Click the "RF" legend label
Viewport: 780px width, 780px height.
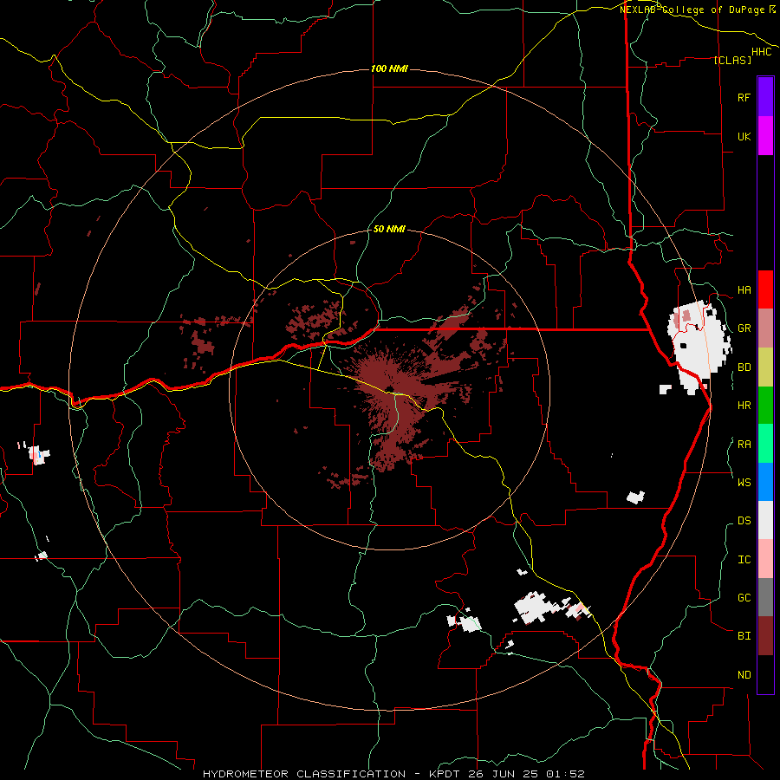pos(744,97)
